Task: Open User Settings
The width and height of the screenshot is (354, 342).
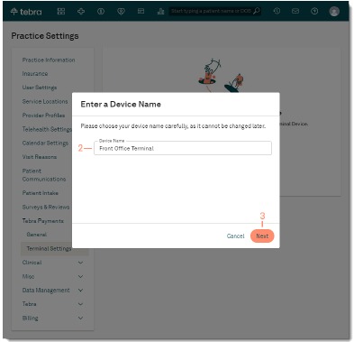Action: (40, 88)
